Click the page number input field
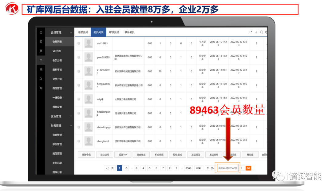The height and width of the screenshot is (191, 332). (x=242, y=168)
